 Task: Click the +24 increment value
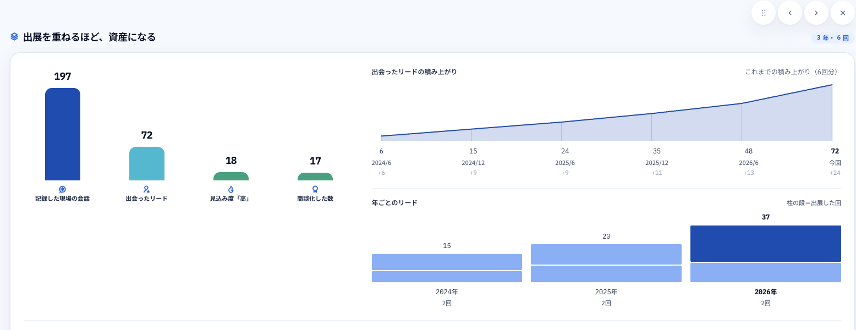[835, 173]
